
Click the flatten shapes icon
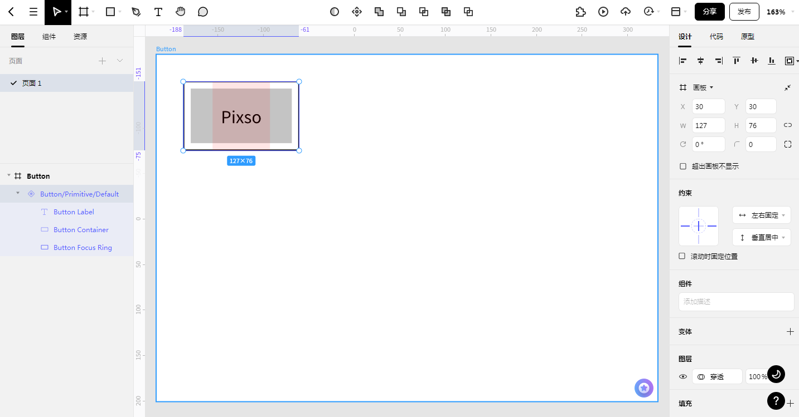(468, 12)
